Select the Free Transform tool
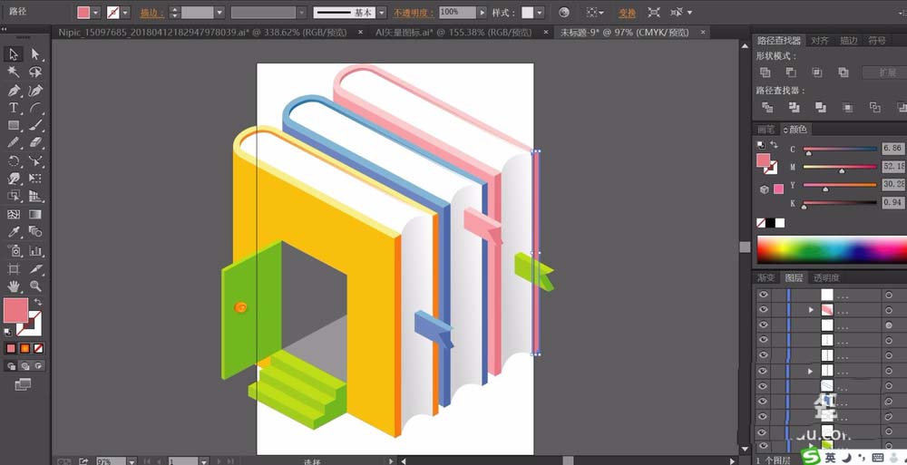Screen dimensions: 907x465 35,179
